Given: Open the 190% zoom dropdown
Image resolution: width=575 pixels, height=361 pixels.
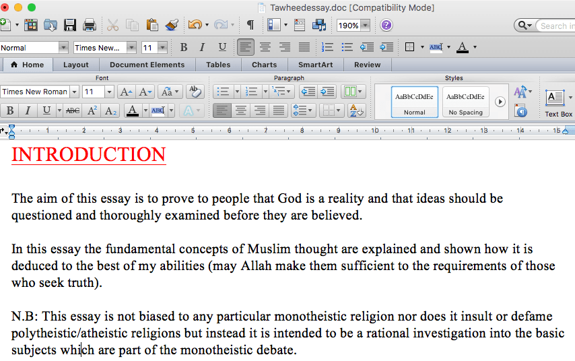Looking at the screenshot, I should (365, 26).
